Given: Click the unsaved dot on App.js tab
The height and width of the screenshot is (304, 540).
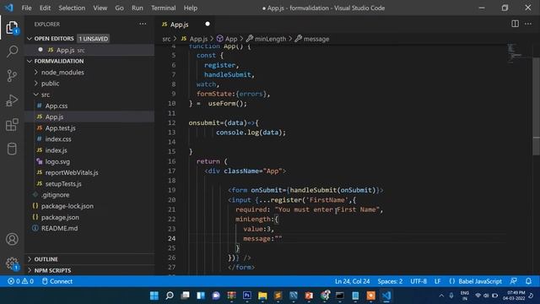Looking at the screenshot, I should pos(208,24).
